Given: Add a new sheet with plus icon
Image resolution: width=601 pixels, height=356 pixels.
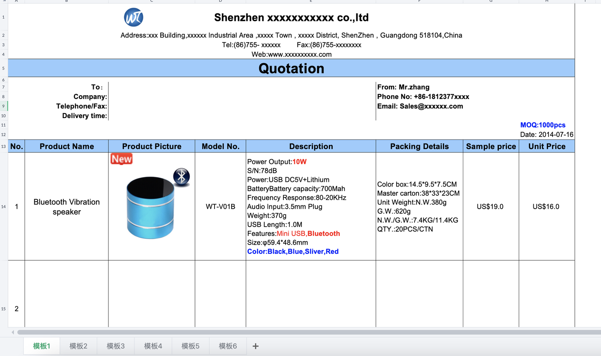Looking at the screenshot, I should (256, 346).
